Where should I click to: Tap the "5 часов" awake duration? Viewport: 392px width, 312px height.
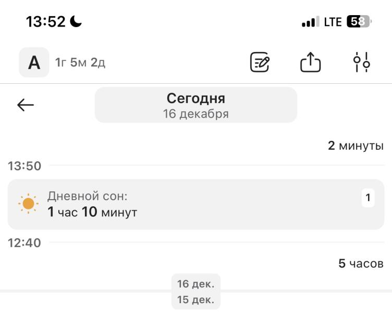coord(361,264)
